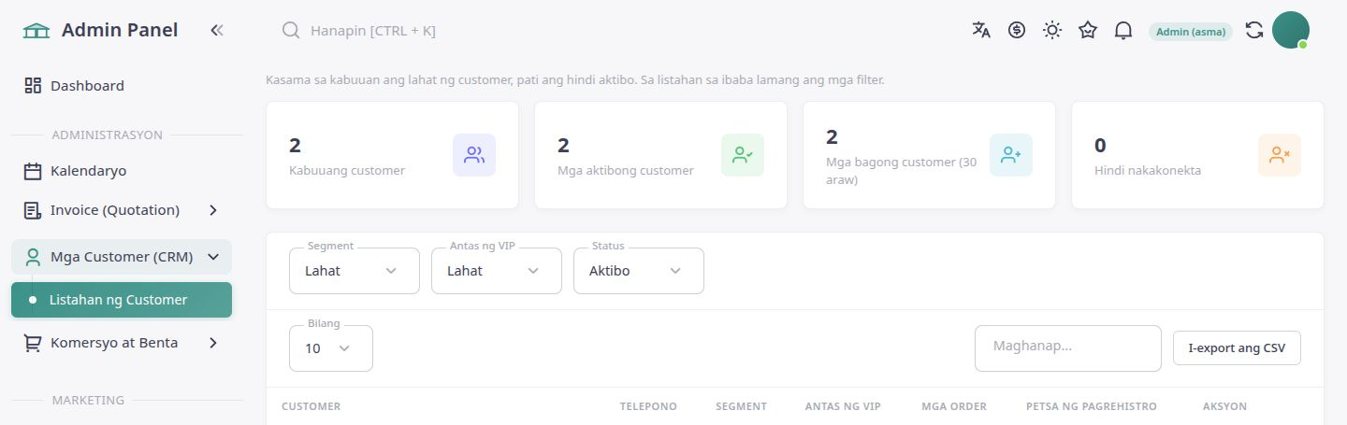
Task: Click the Admin Panel title link
Action: (x=120, y=30)
